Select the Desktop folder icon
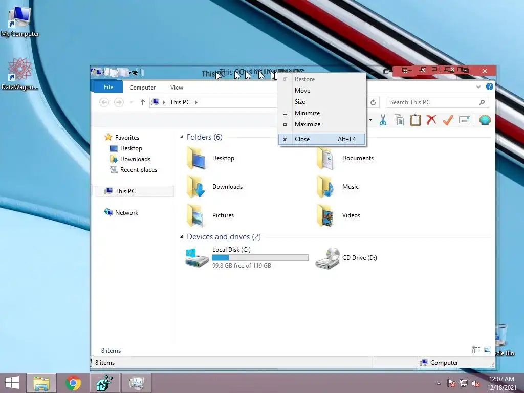Screen dimensions: 524x393 tap(196, 158)
